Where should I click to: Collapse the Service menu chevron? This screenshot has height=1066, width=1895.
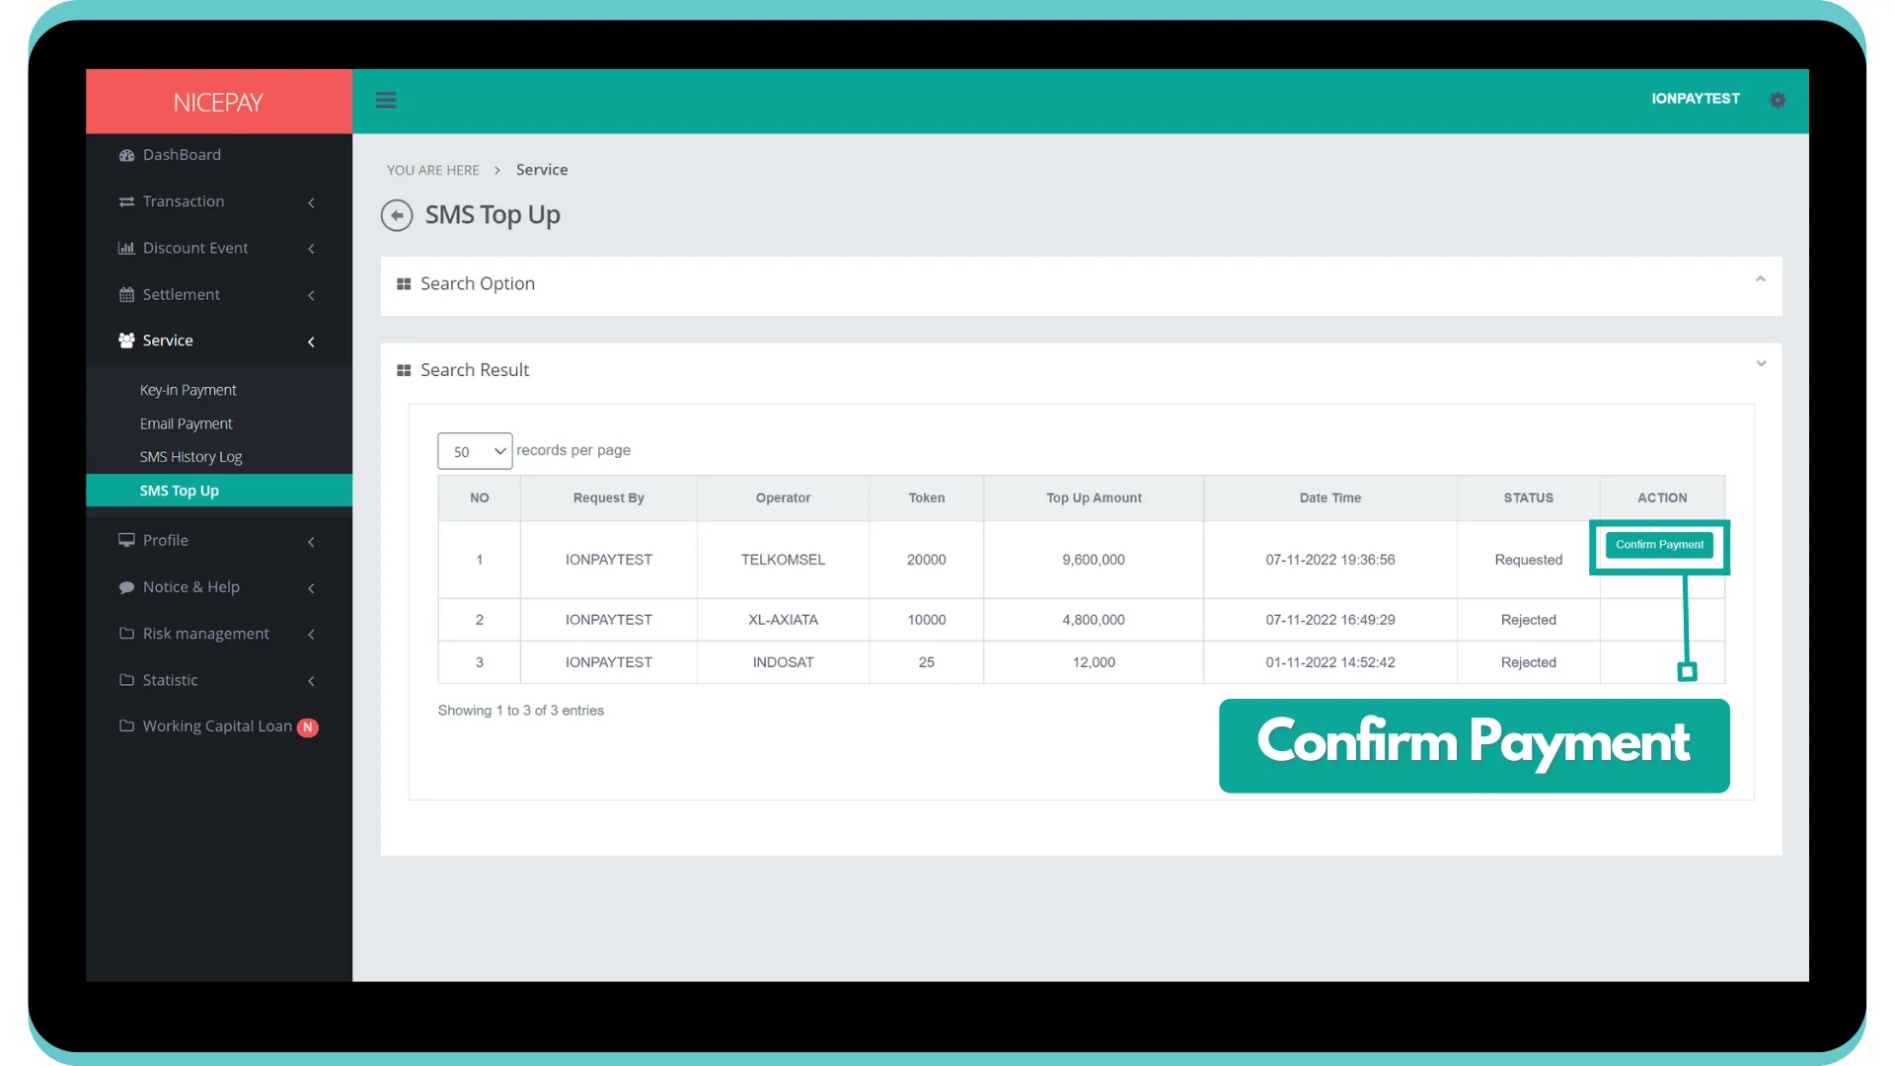[311, 342]
